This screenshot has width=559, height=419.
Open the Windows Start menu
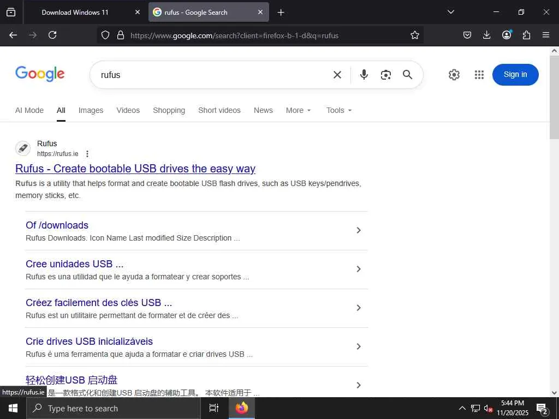pos(13,408)
